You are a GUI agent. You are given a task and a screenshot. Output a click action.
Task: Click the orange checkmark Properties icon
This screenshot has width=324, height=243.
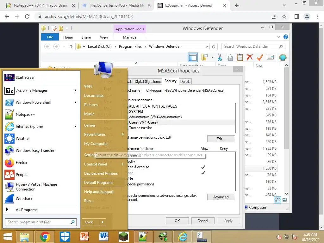click(260, 57)
